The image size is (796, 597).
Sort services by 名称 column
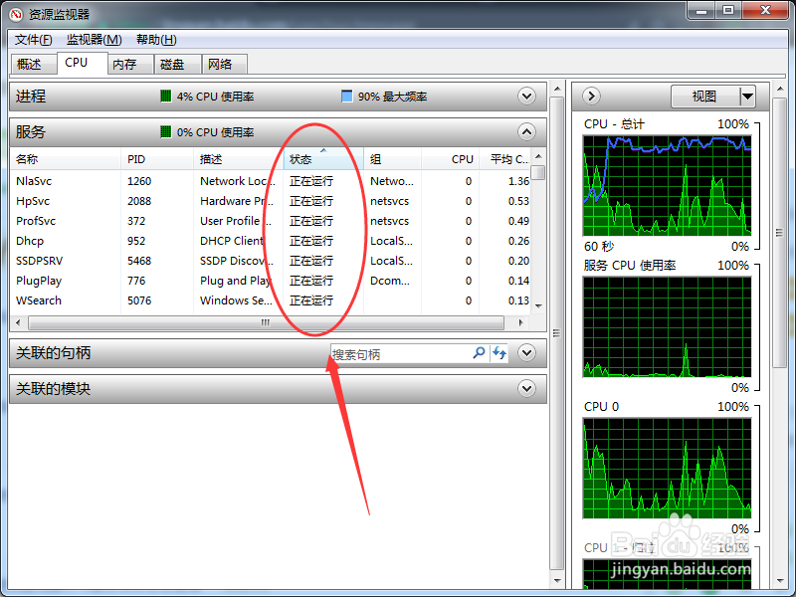click(x=65, y=159)
